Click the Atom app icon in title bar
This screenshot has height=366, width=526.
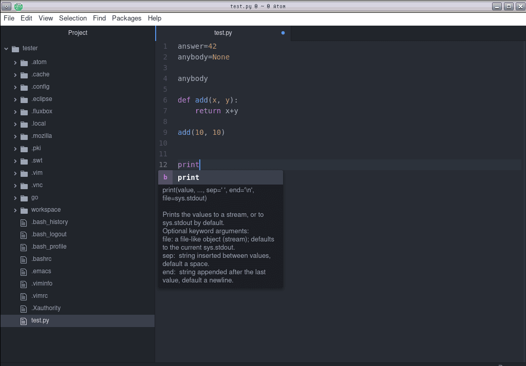[x=18, y=6]
